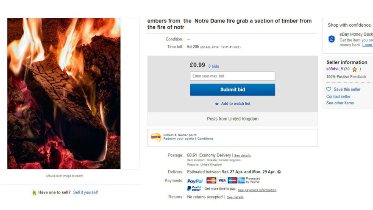This screenshot has width=373, height=210.
Task: Click the Sell it yourself link
Action: [x=86, y=193]
